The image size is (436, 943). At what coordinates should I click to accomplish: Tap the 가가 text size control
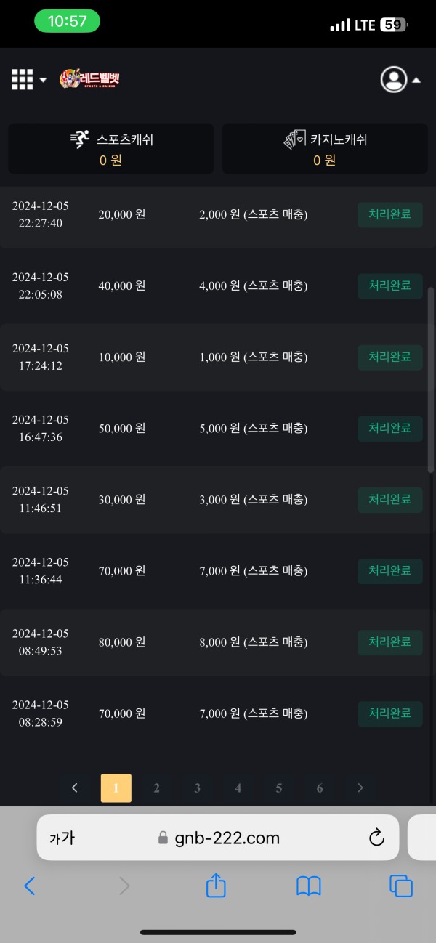(x=62, y=837)
